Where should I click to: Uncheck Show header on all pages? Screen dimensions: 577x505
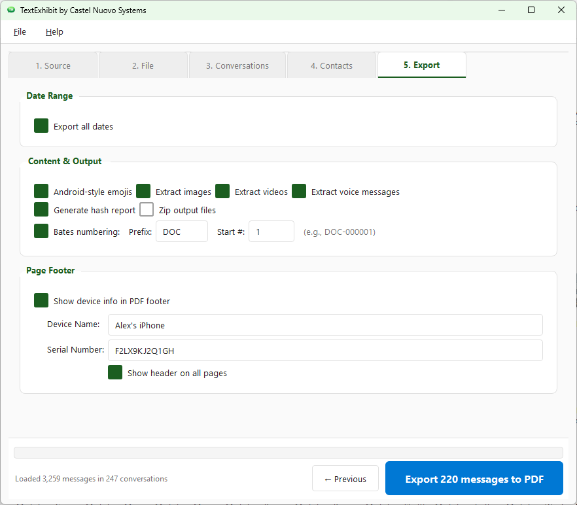click(115, 372)
